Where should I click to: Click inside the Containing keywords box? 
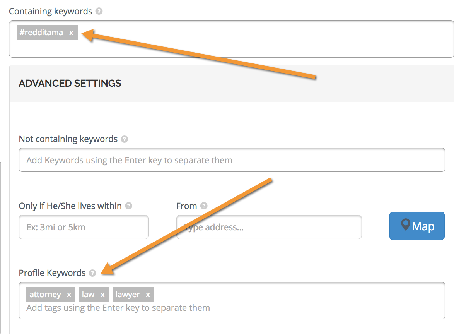point(231,39)
